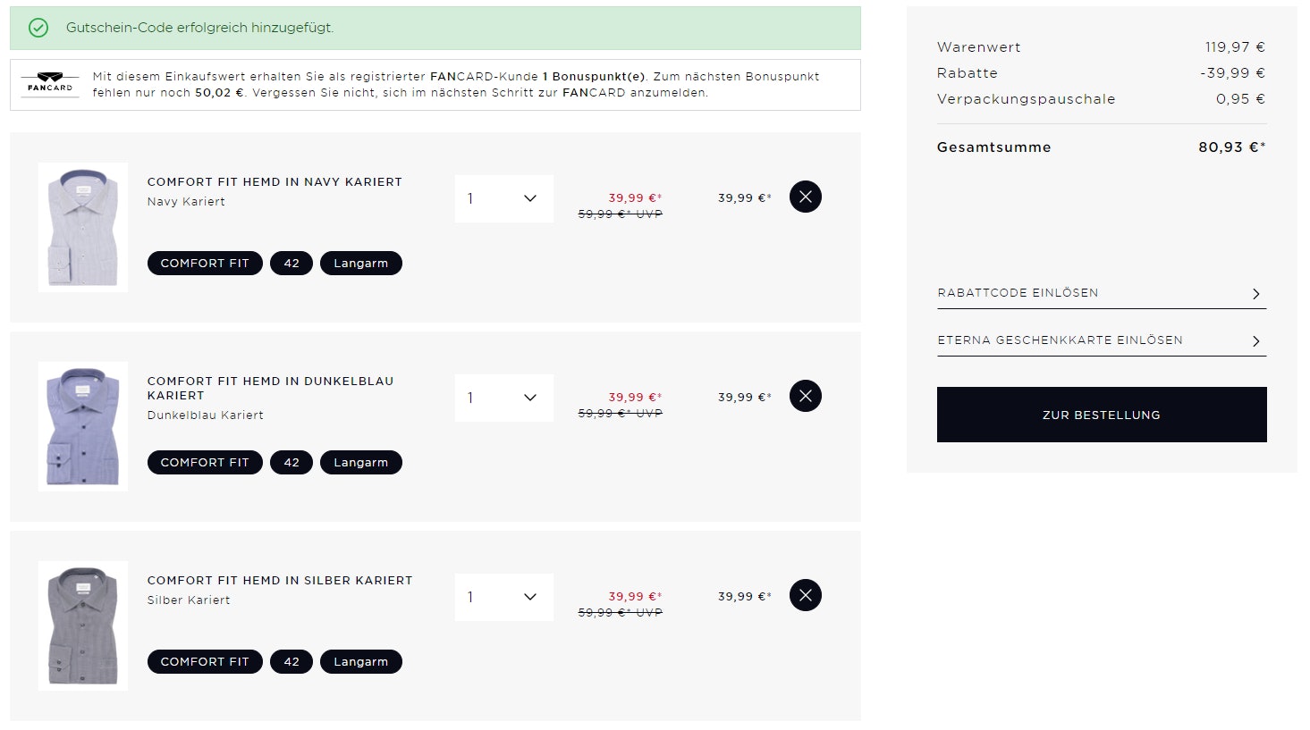Image resolution: width=1310 pixels, height=730 pixels.
Task: Open quantity dropdown for Silber Kariert shirt
Action: [x=503, y=597]
